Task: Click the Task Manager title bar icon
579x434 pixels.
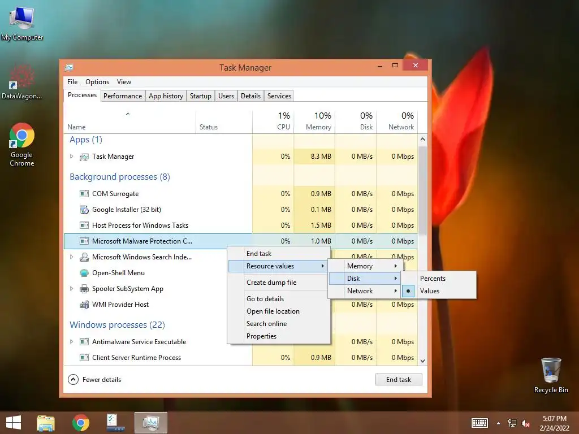Action: [x=69, y=68]
